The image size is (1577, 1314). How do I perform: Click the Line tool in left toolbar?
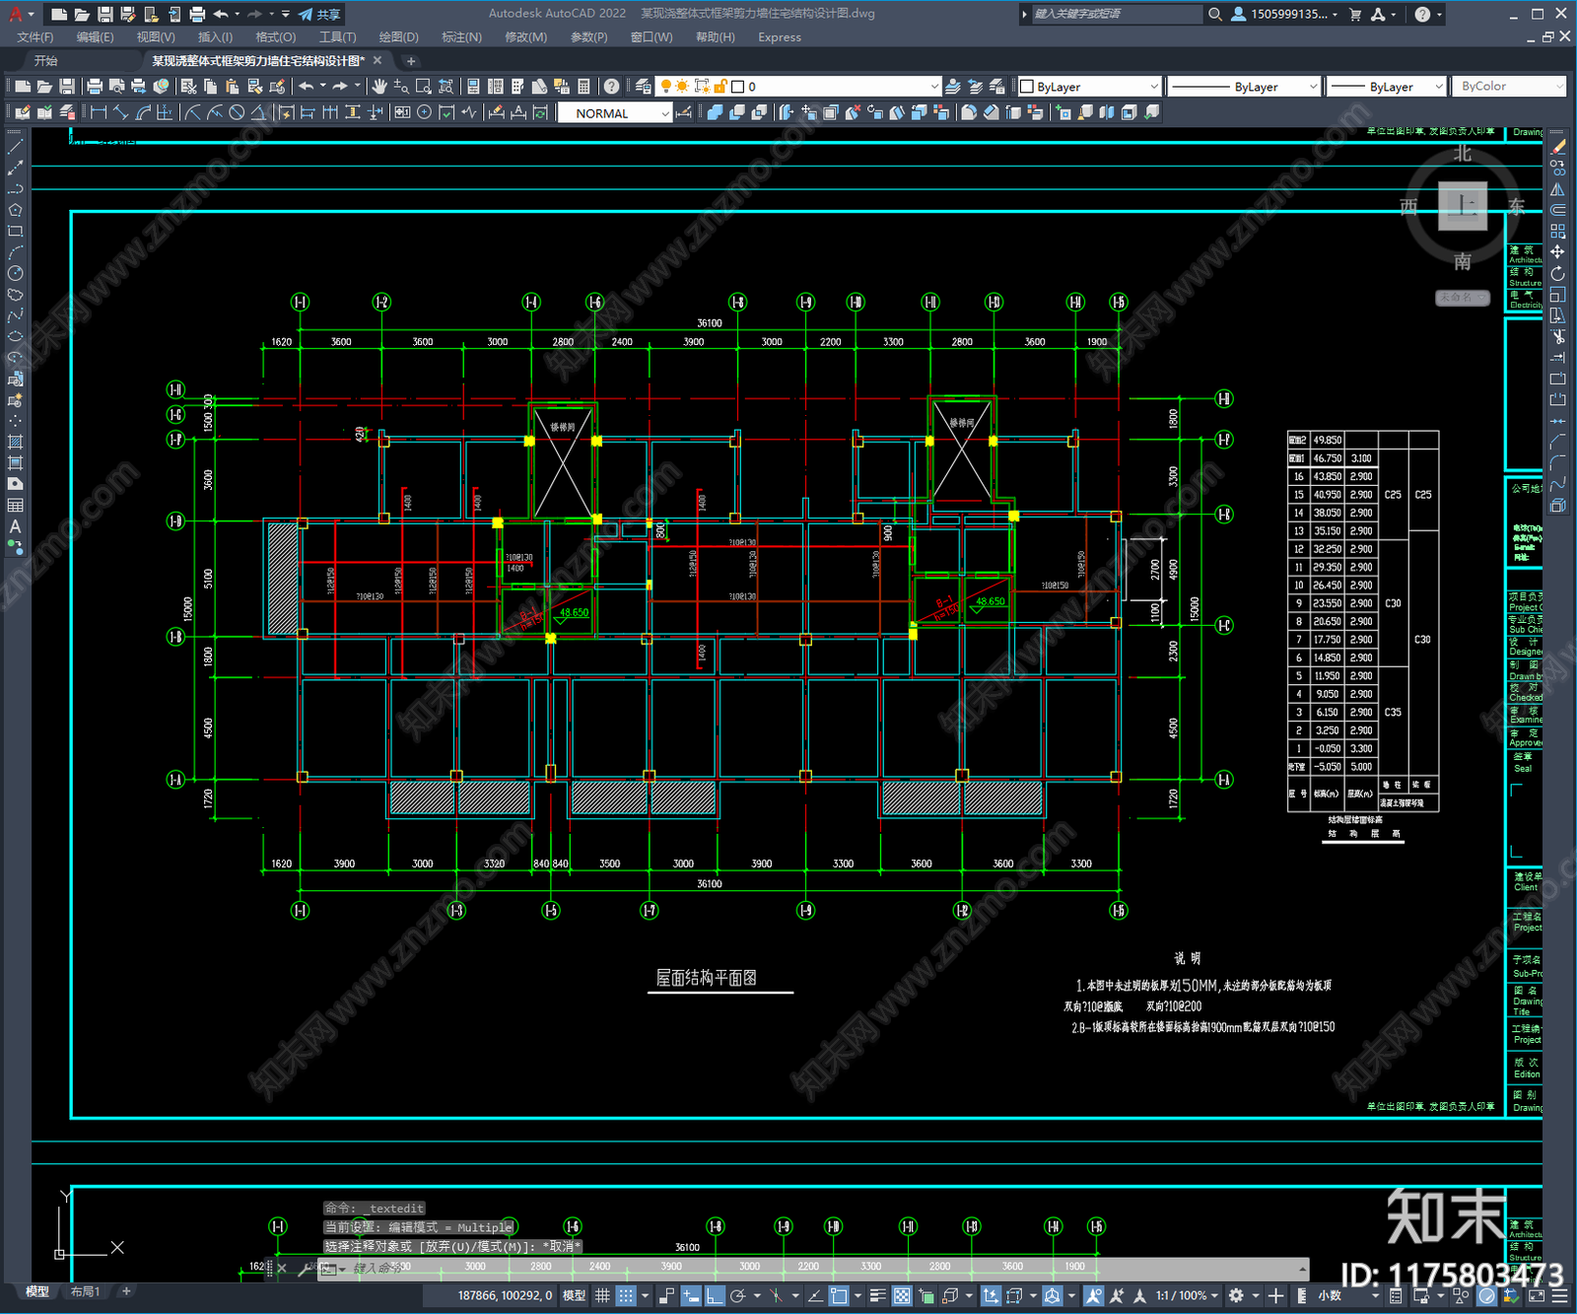pyautogui.click(x=15, y=146)
